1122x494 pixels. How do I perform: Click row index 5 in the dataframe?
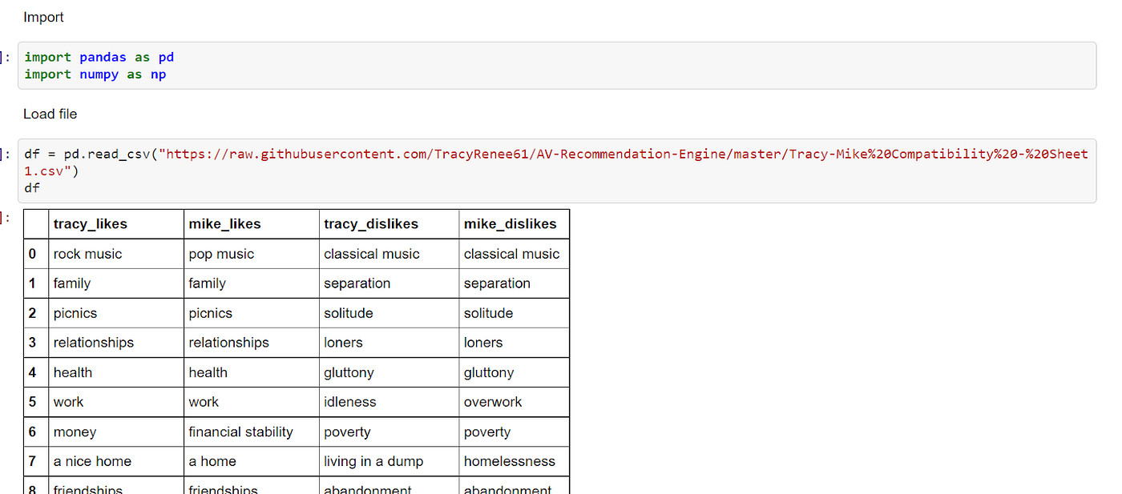(x=32, y=402)
